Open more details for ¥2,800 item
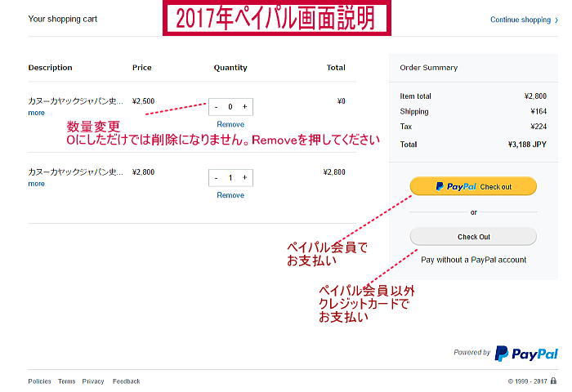Viewport: 572px width, 392px height. click(37, 184)
